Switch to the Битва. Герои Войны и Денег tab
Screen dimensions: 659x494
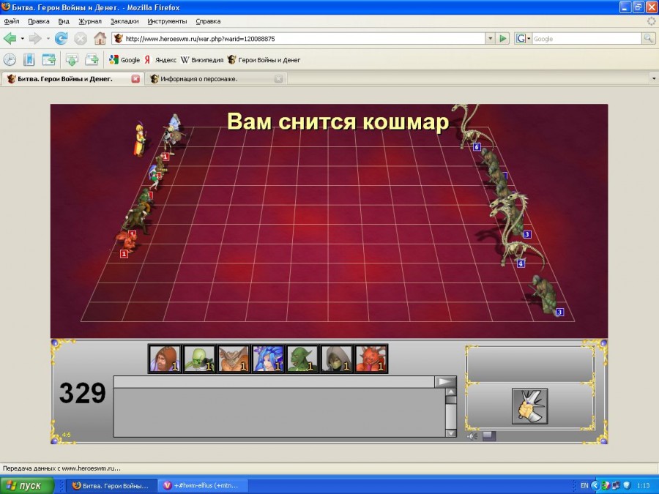point(72,78)
